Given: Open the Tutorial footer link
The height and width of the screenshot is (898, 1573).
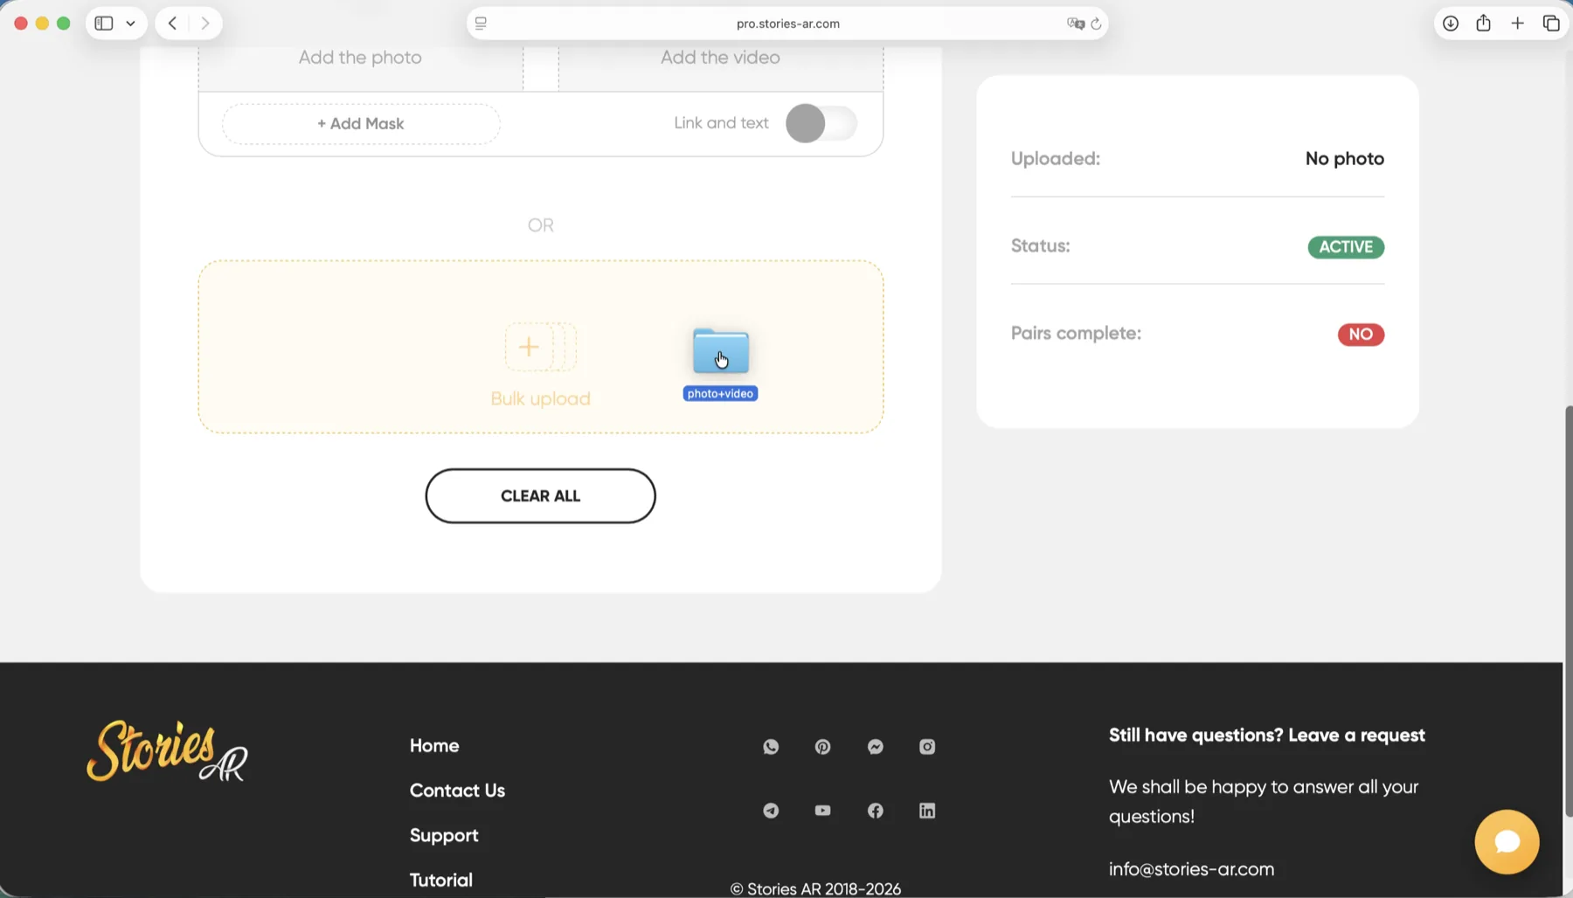Looking at the screenshot, I should pos(441,881).
